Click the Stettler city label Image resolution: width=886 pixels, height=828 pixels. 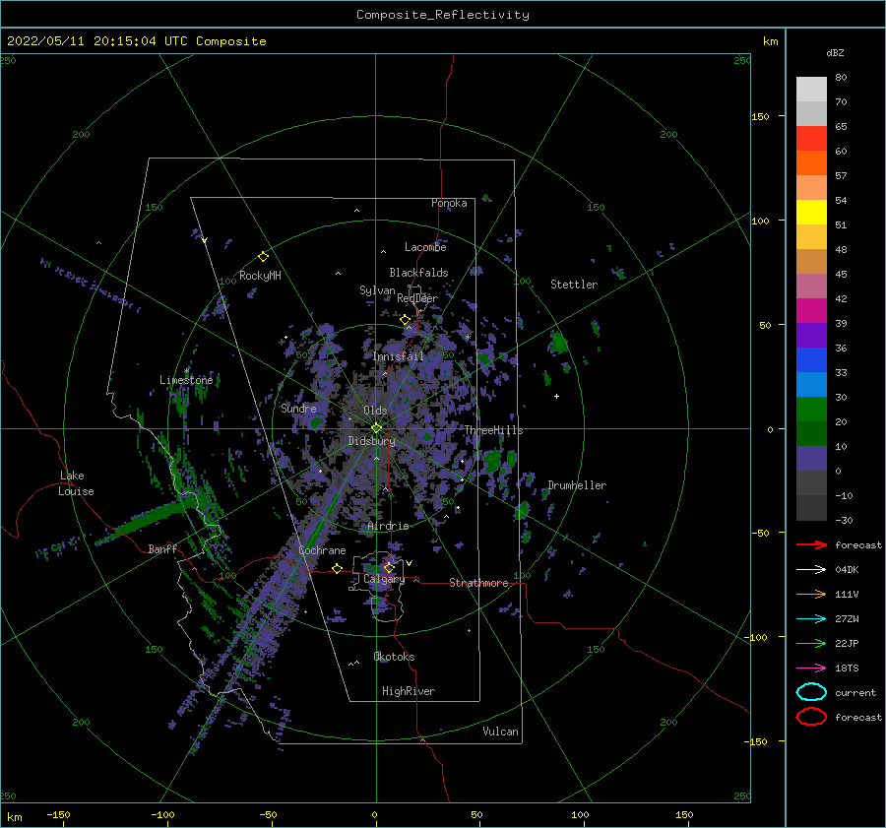coord(574,285)
